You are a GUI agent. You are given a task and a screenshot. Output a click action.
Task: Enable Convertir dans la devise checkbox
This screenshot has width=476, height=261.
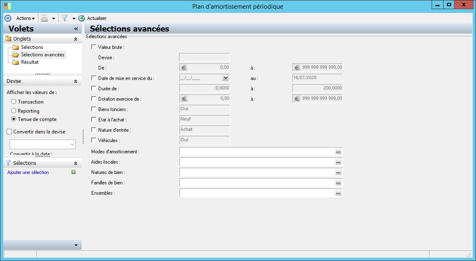10,132
